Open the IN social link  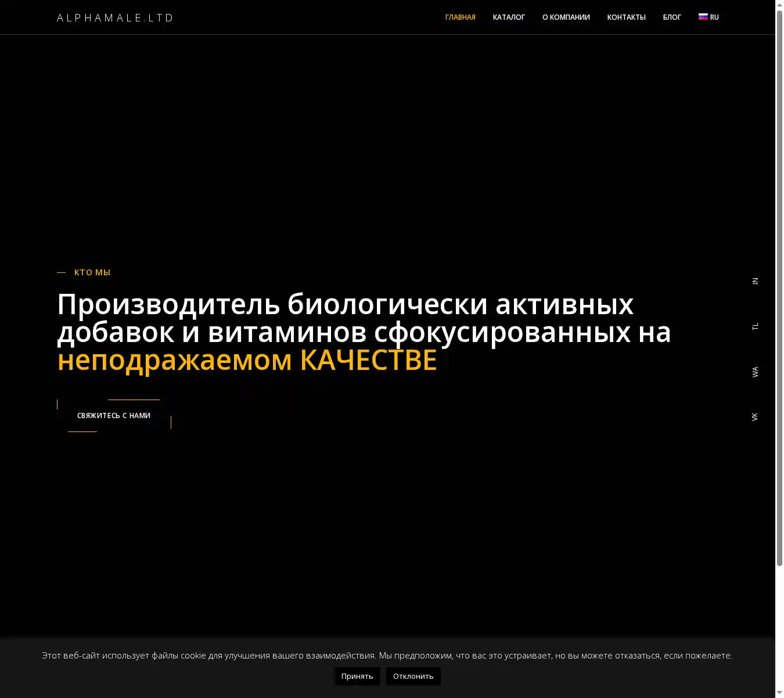tap(755, 281)
